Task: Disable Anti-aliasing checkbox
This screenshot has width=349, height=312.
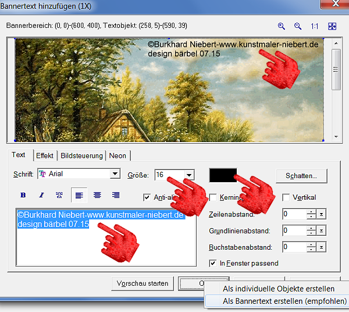Action: tap(147, 197)
